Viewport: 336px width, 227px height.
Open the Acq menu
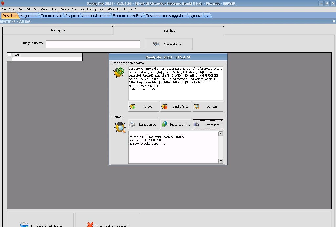36,9
